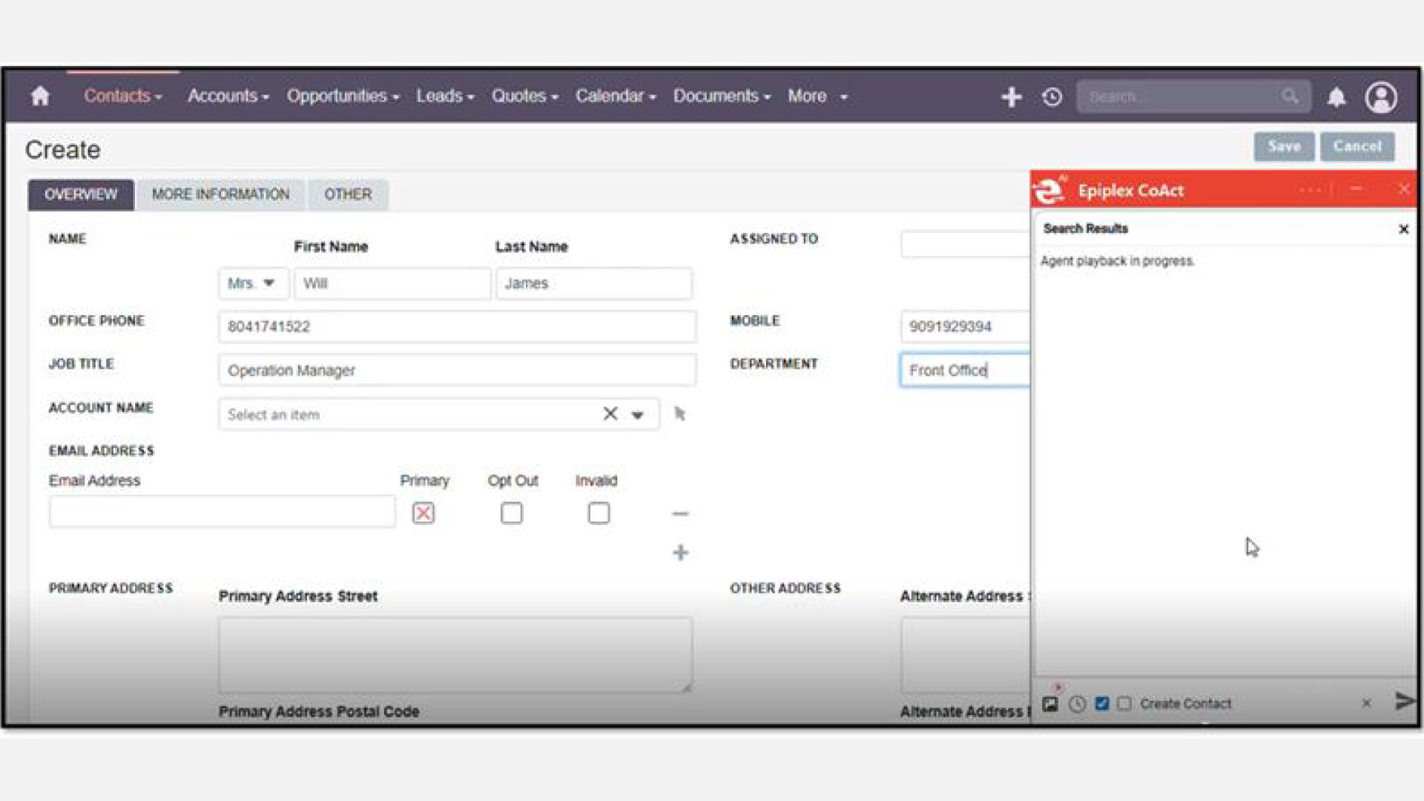Click the clock icon in CoAct footer

[x=1077, y=704]
